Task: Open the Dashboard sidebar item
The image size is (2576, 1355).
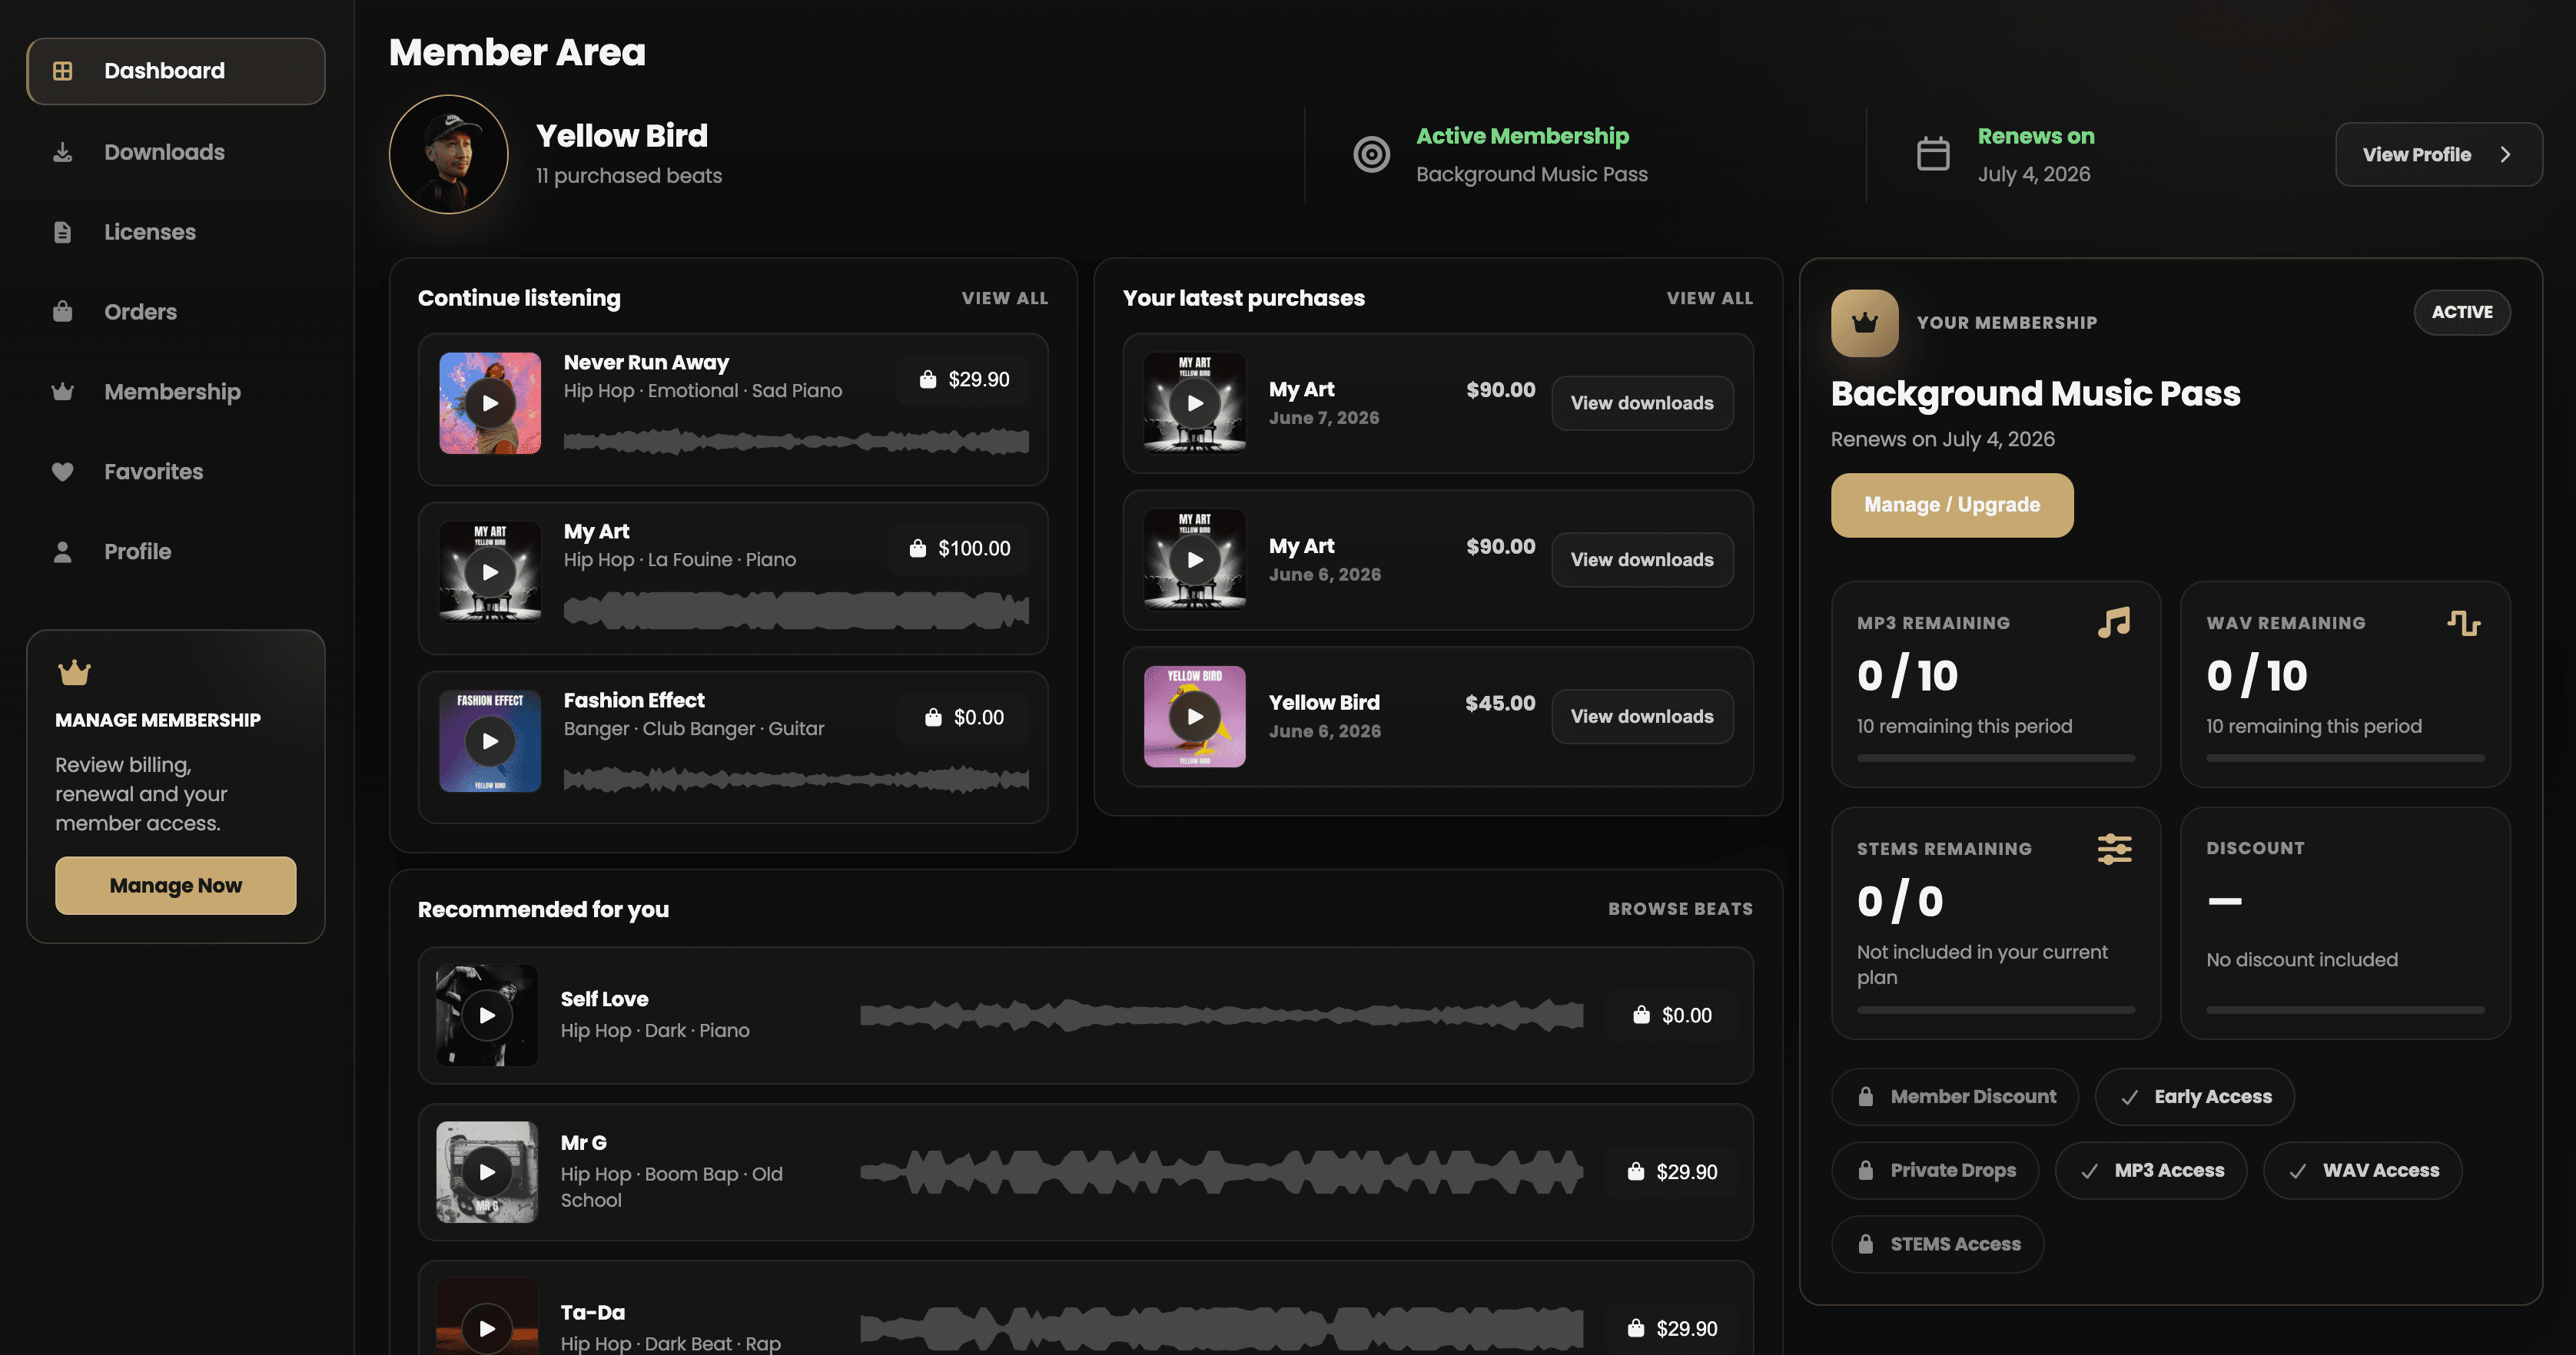Action: pyautogui.click(x=175, y=71)
